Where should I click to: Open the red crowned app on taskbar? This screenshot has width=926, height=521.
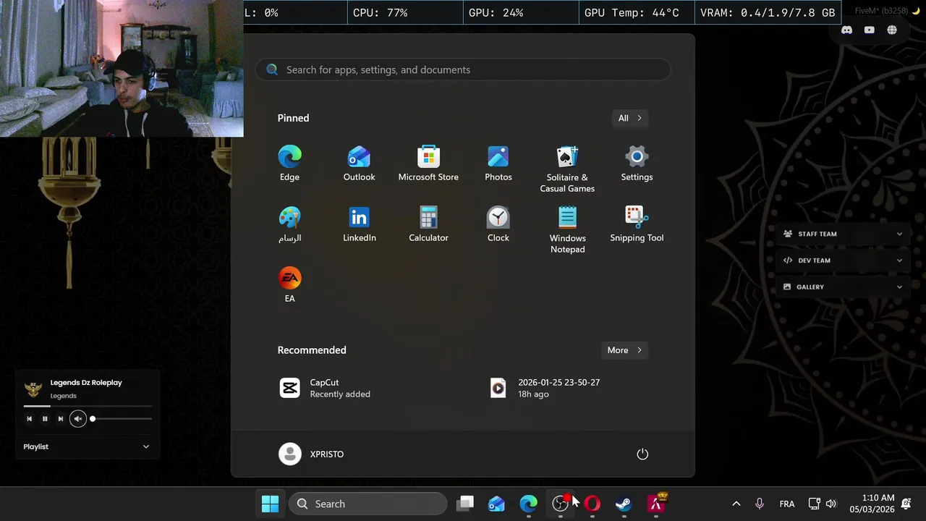[x=656, y=504]
